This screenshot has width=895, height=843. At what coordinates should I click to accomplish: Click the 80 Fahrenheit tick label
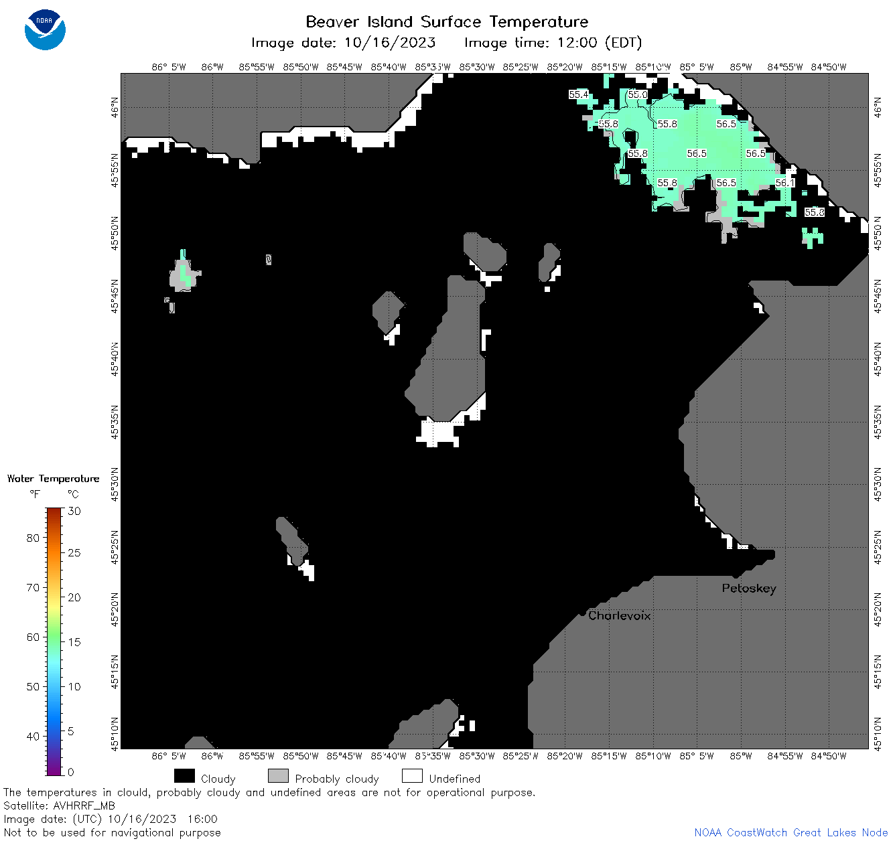(x=33, y=538)
